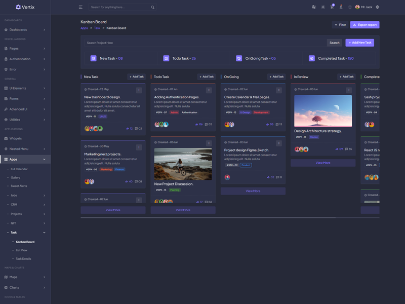The height and width of the screenshot is (304, 405).
Task: Toggle fullscreen mode icon in header
Action: coord(350,7)
